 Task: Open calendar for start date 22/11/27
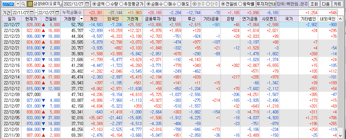tap(31, 13)
